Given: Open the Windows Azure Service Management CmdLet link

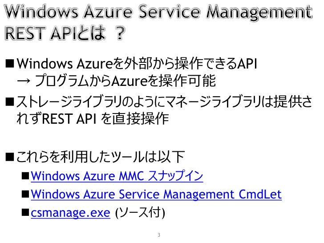Looking at the screenshot, I should click(x=156, y=194).
